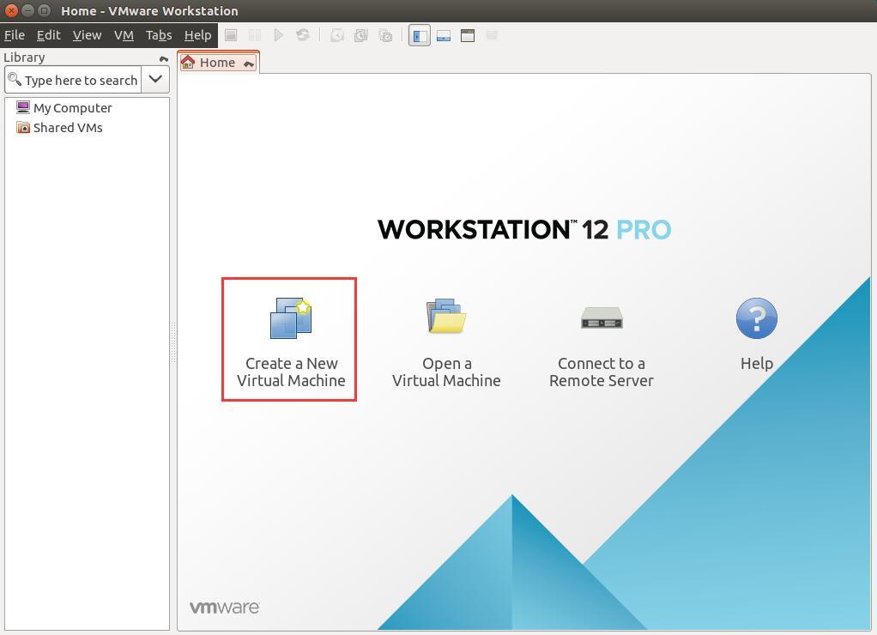Click the Create a New Virtual Machine icon

[x=291, y=318]
